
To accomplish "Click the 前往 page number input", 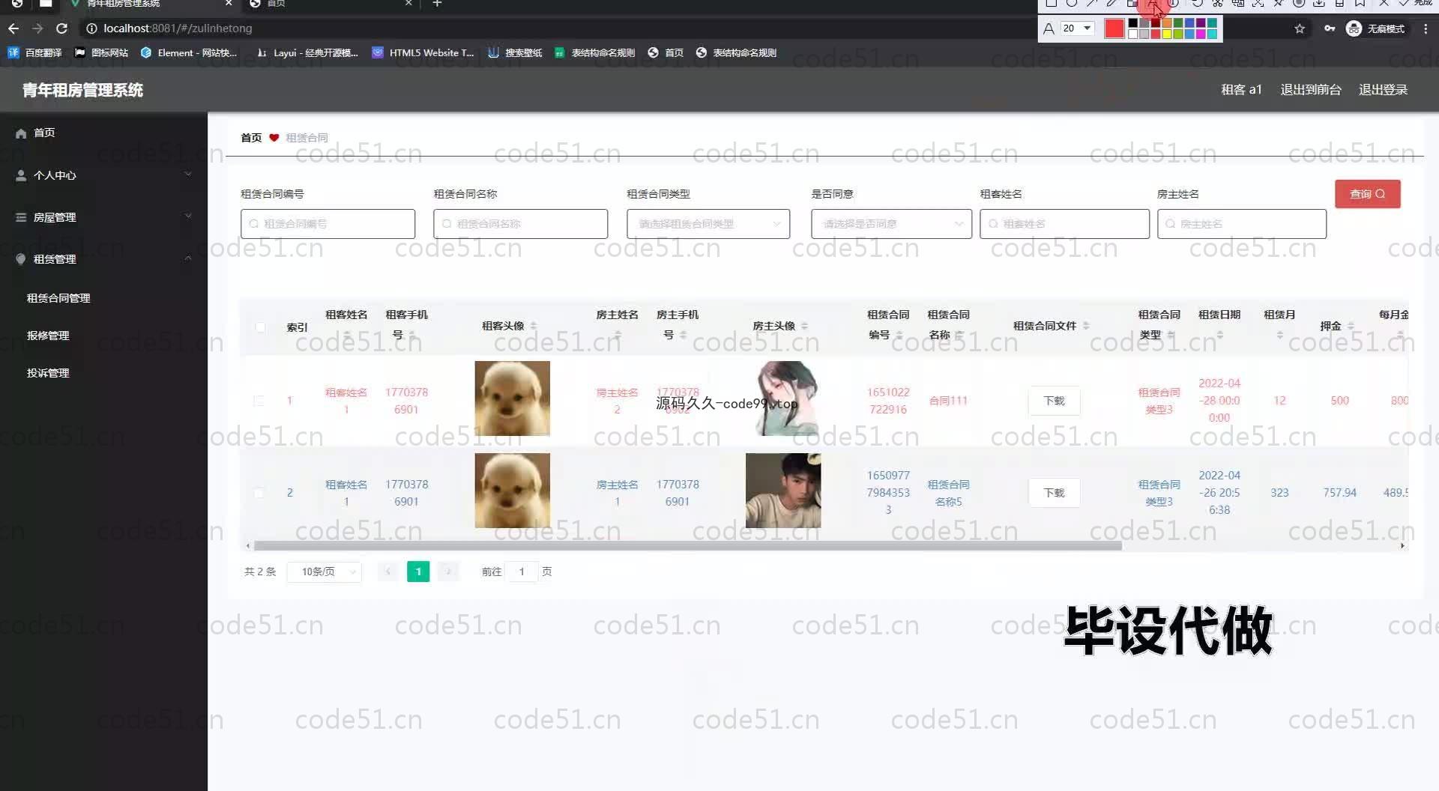I will [x=522, y=572].
